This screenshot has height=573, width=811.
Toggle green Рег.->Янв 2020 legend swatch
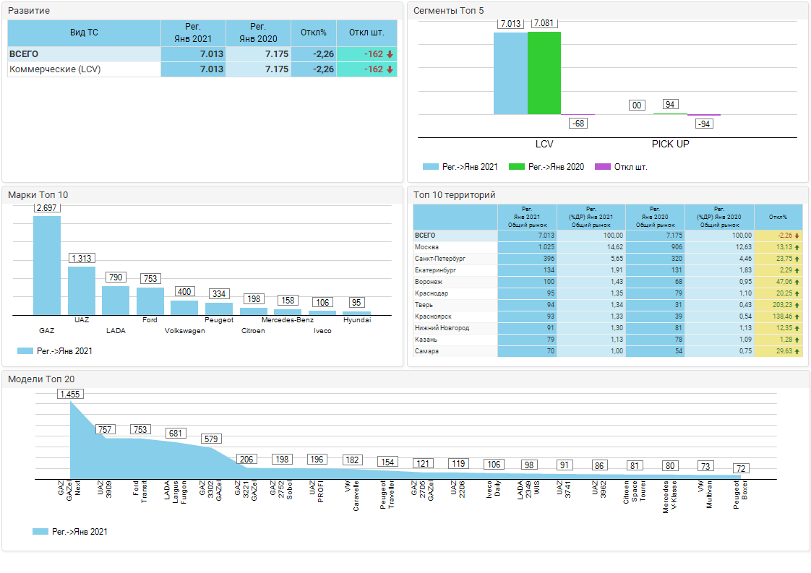(x=516, y=167)
